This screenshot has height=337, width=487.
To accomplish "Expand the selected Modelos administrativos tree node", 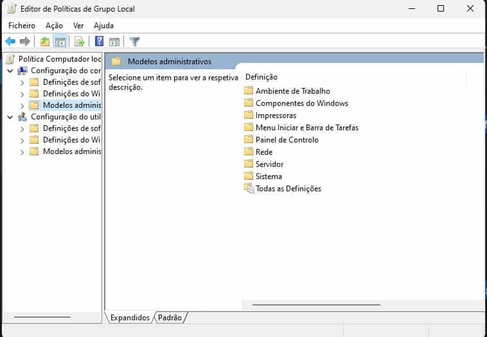I will point(22,105).
